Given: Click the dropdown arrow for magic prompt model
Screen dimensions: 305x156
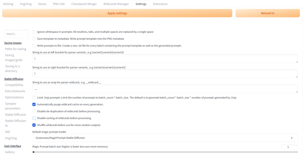Looking at the screenshot, I should [292, 138].
